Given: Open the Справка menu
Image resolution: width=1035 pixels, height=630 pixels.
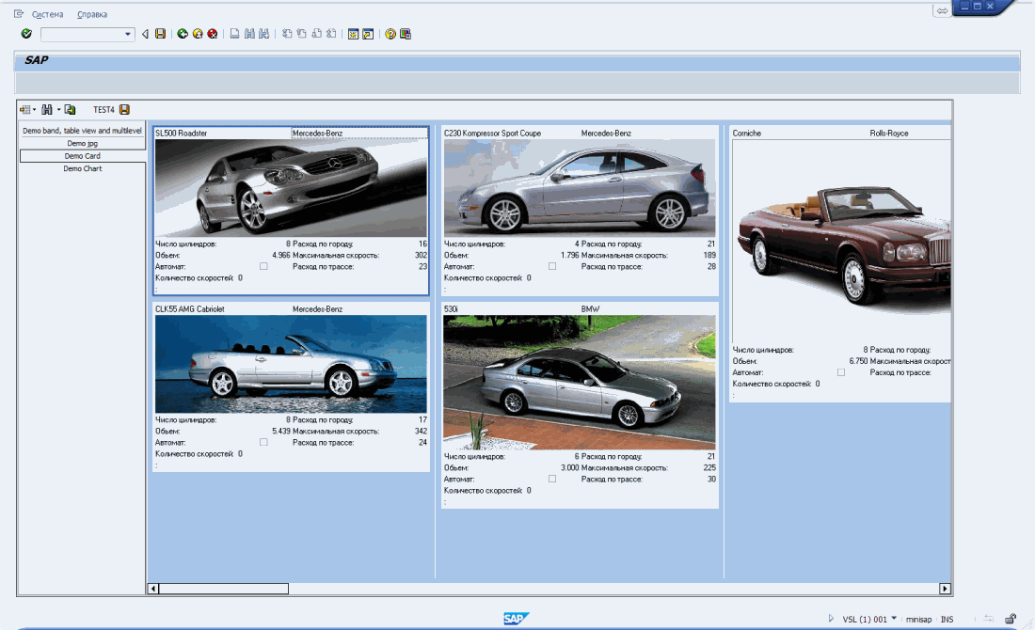Looking at the screenshot, I should (x=92, y=14).
